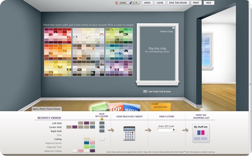Image resolution: width=252 pixels, height=156 pixels.
Task: Click the Undo button
Action: 147,3
